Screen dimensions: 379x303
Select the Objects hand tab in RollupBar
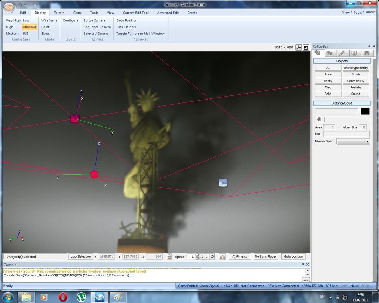point(318,53)
